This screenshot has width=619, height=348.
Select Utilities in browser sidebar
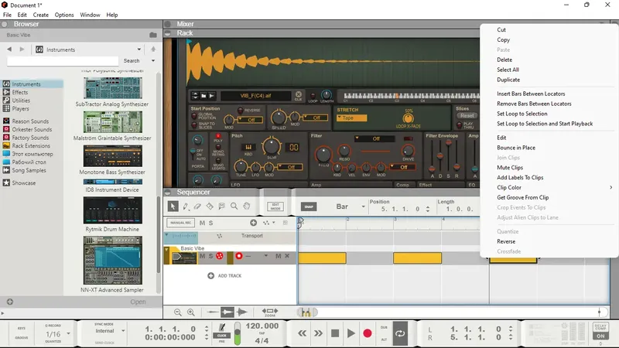coord(21,101)
